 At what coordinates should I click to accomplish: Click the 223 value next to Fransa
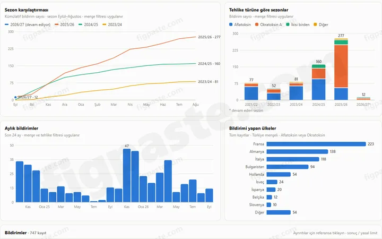point(371,144)
